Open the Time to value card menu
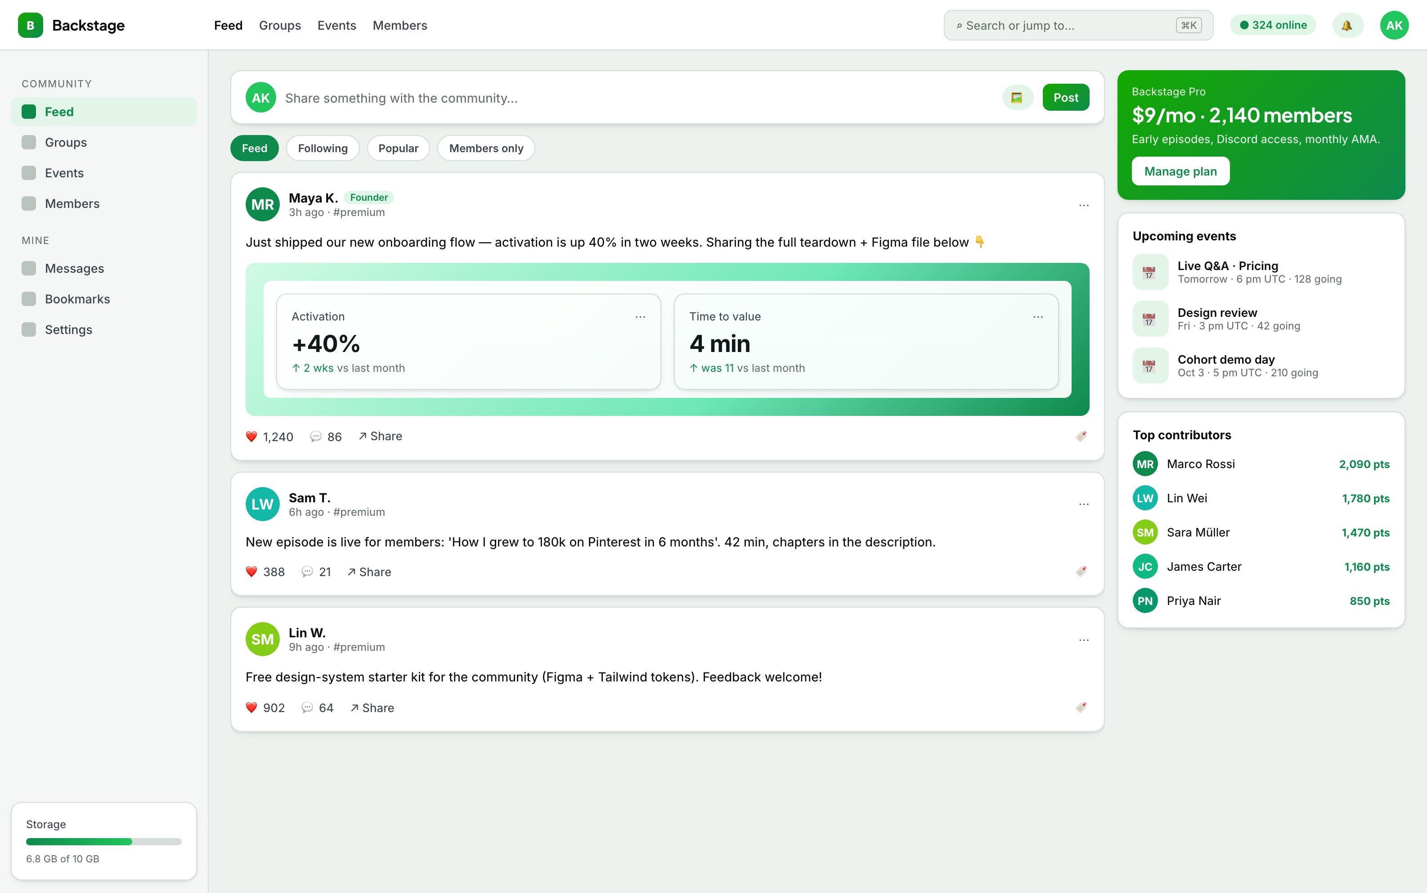Image resolution: width=1427 pixels, height=893 pixels. tap(1038, 316)
